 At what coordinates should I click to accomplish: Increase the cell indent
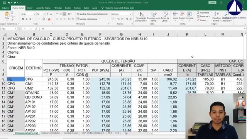(x=73, y=19)
